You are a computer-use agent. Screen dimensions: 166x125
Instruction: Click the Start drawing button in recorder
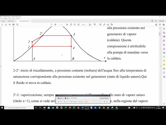pyautogui.click(x=104, y=98)
